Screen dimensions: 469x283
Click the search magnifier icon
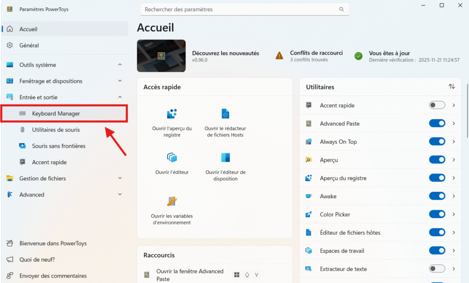pyautogui.click(x=341, y=9)
